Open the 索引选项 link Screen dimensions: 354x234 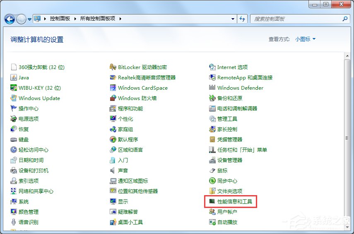[29, 181]
